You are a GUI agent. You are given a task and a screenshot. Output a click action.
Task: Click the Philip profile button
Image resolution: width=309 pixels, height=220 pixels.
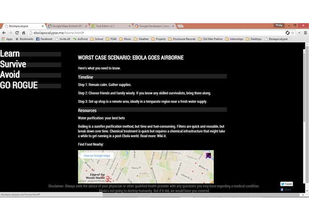[x=279, y=25]
